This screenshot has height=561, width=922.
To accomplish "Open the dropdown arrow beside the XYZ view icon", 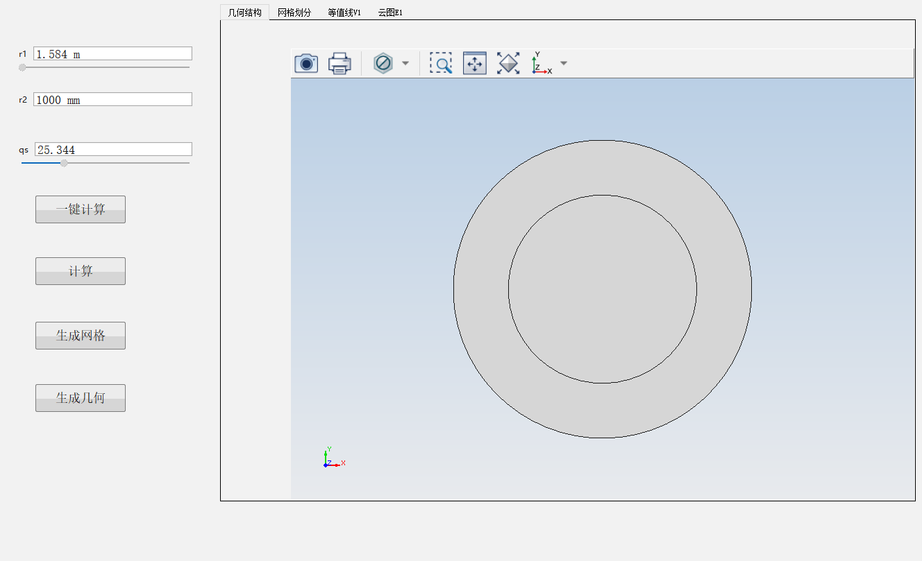I will [564, 63].
